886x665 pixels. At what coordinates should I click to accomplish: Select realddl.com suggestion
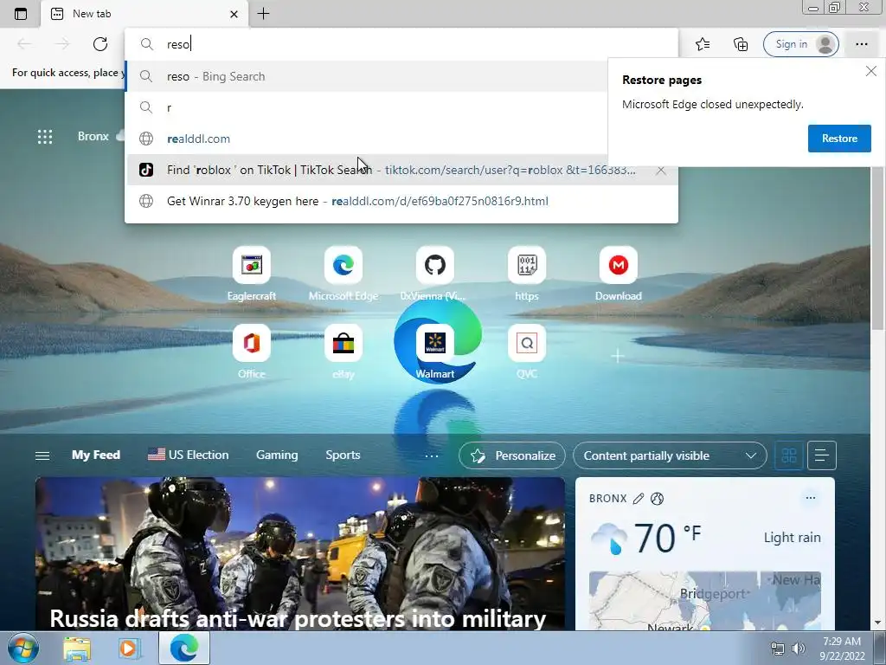366,139
